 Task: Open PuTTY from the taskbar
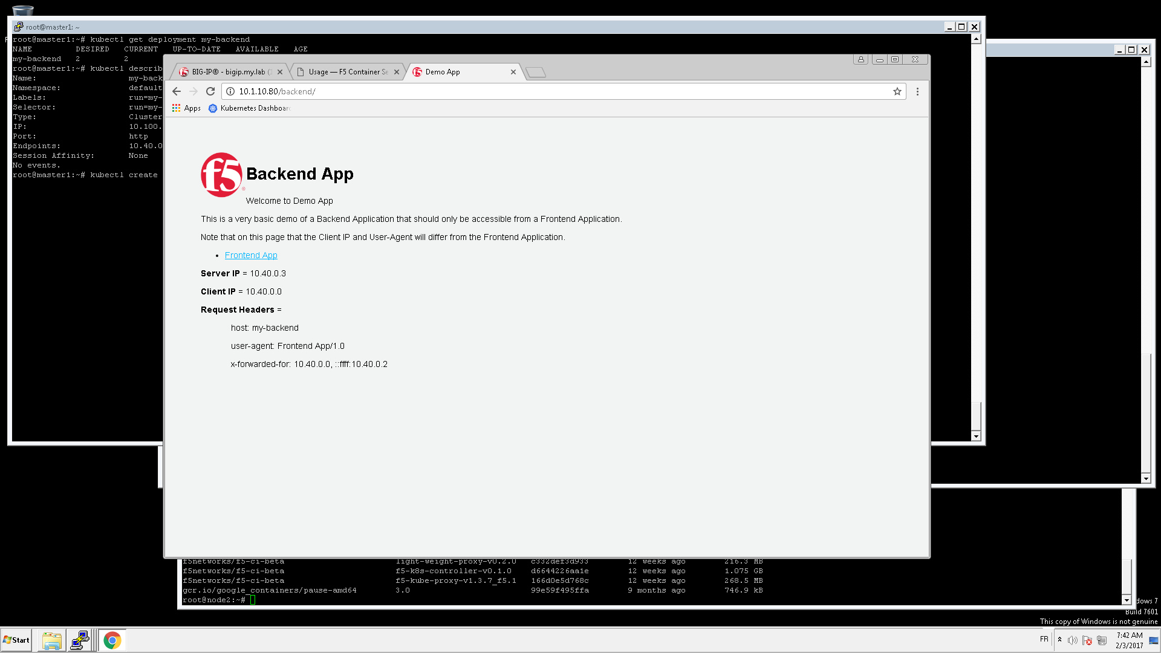click(80, 640)
